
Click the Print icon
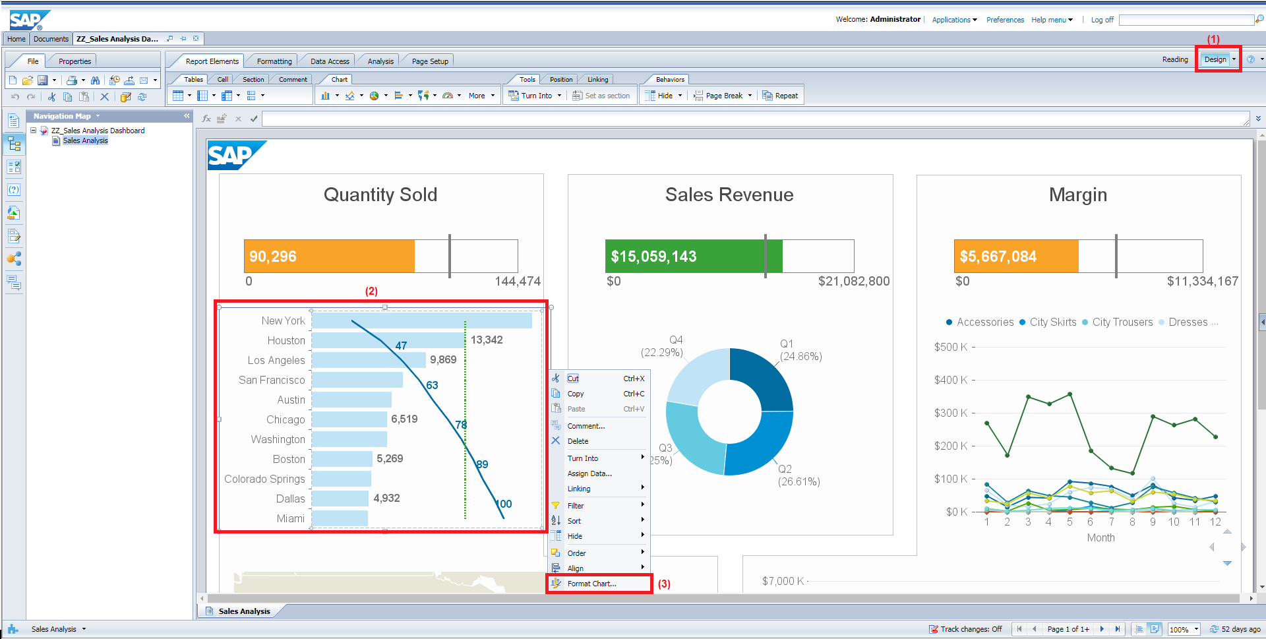click(x=72, y=80)
